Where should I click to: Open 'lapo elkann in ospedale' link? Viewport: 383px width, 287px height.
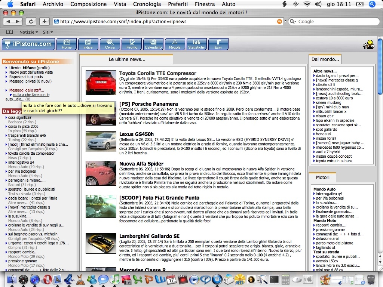pos(335,121)
